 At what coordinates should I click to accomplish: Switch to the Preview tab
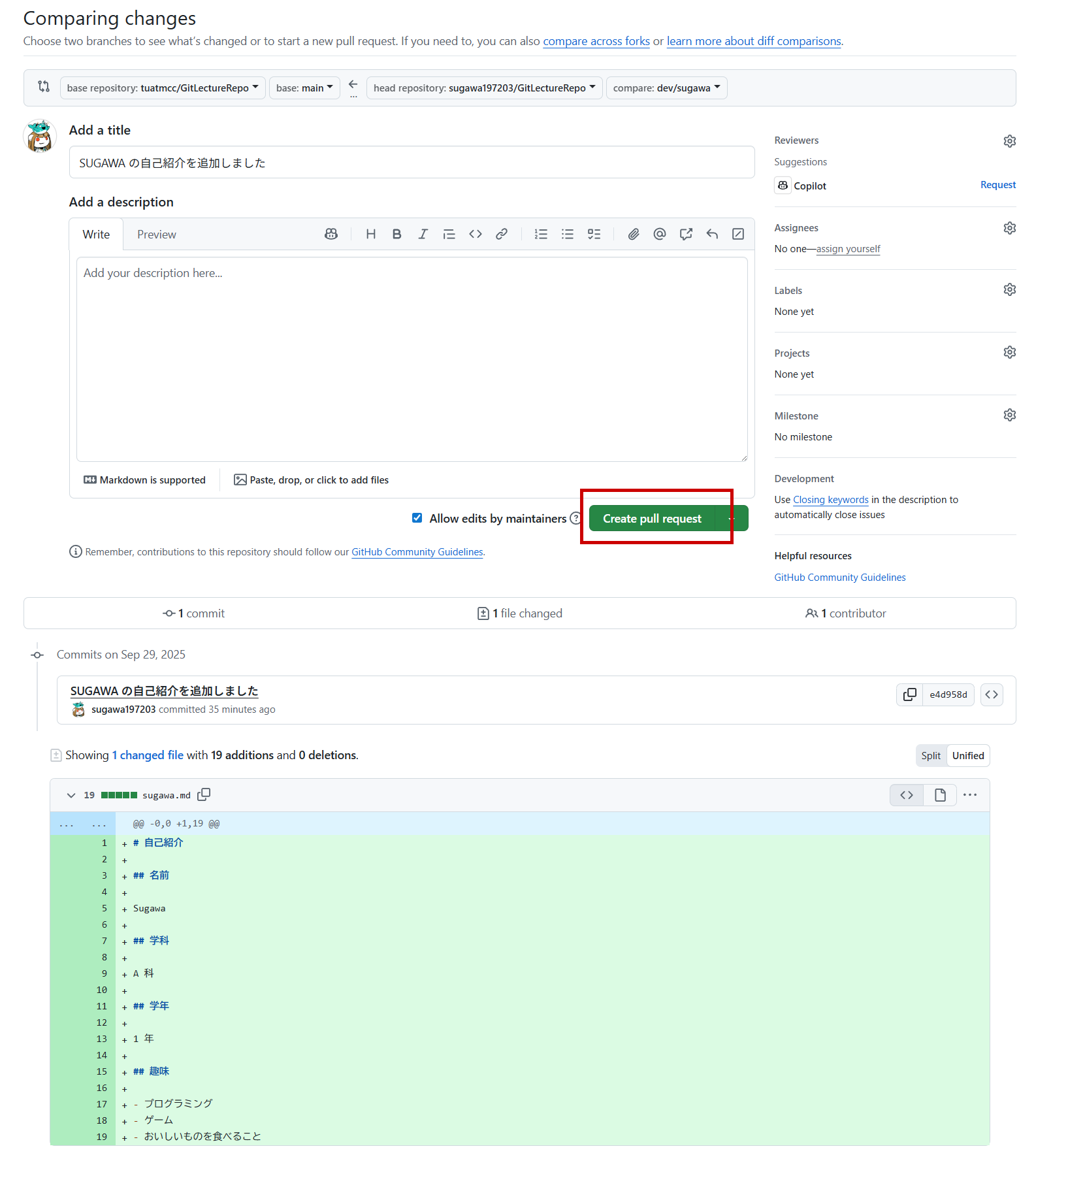coord(156,235)
